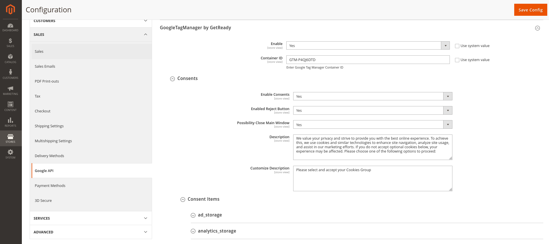
Task: Expand the ADVANCED config section
Action: click(91, 232)
